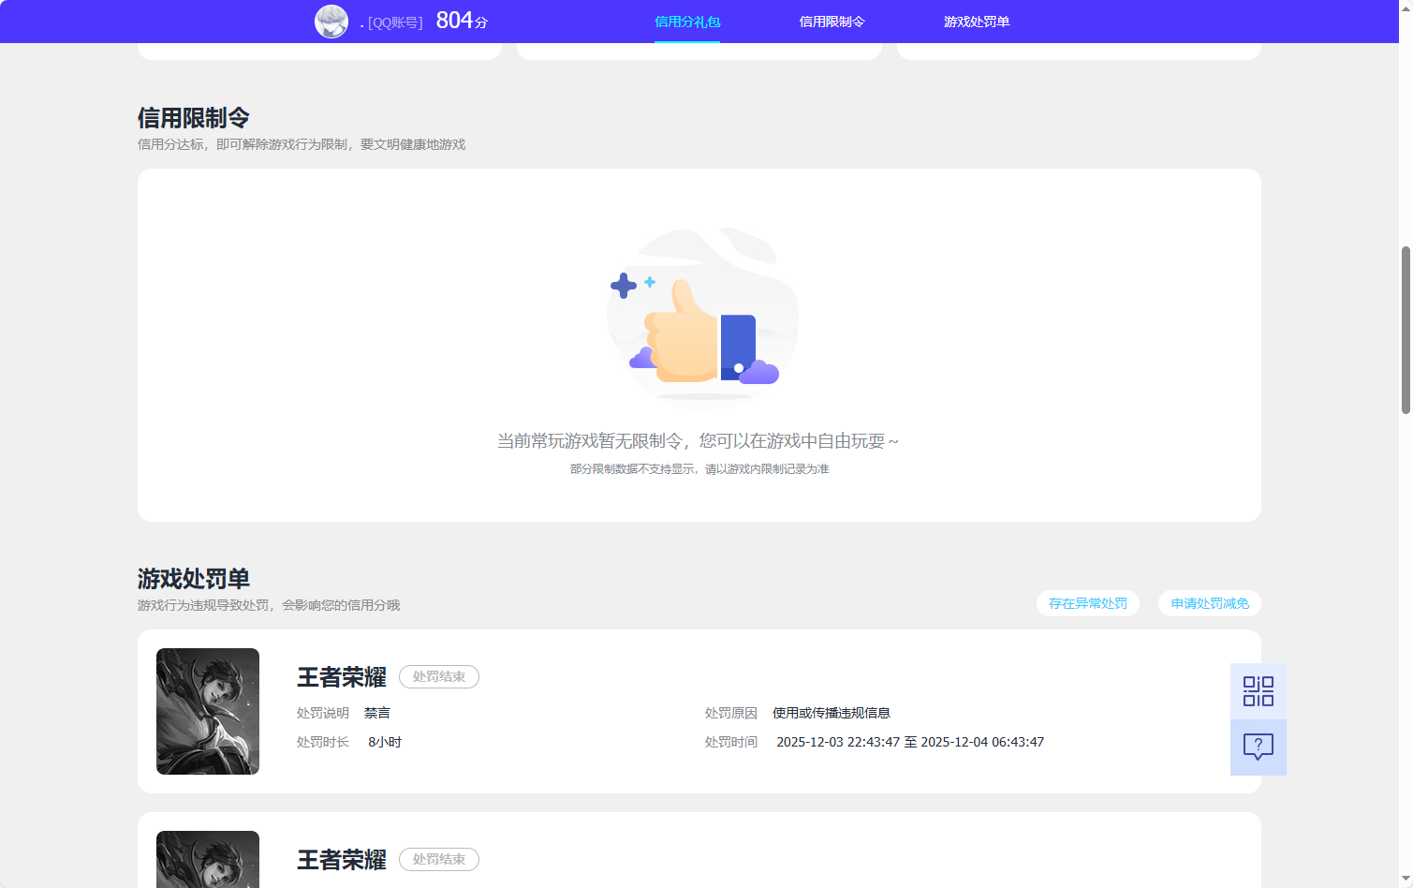Click the [QQ账号] account label

pyautogui.click(x=393, y=21)
